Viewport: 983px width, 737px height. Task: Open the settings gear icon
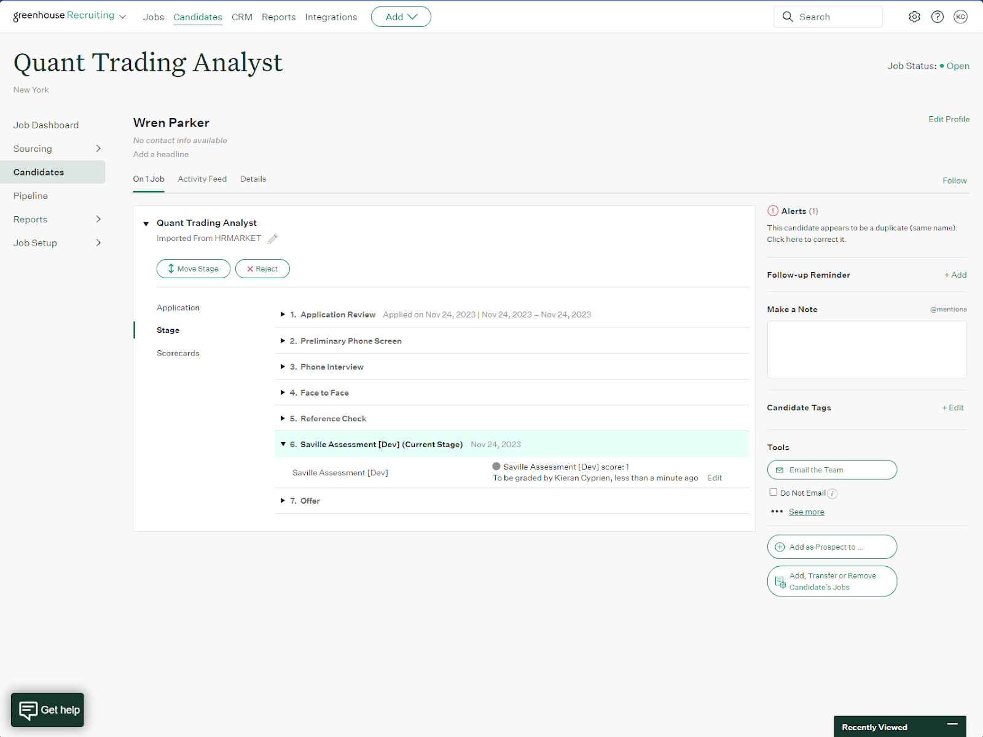tap(914, 17)
